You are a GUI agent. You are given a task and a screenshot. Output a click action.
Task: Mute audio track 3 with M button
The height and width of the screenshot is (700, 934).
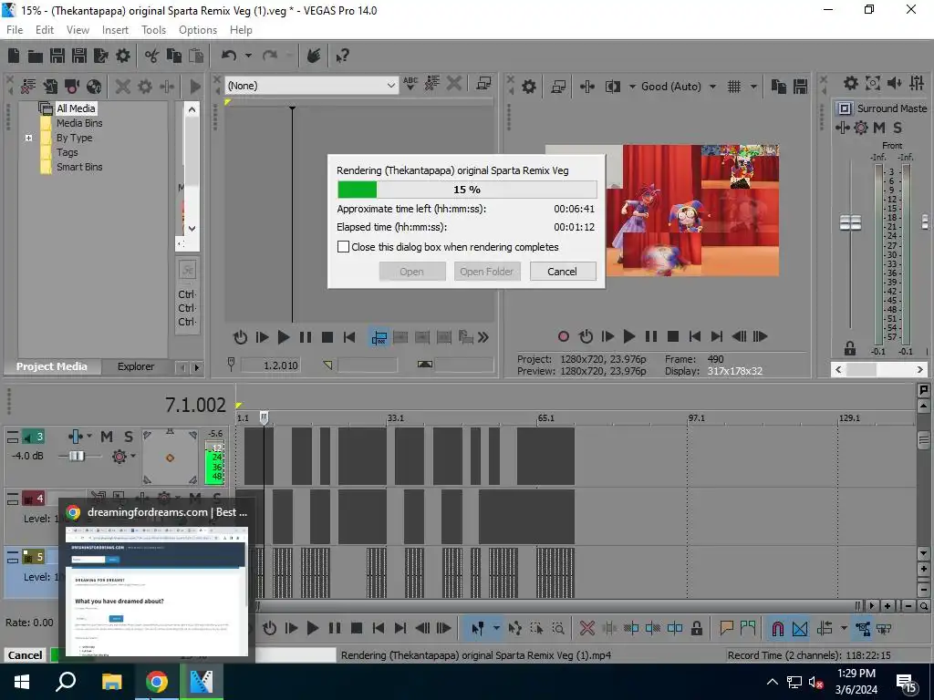click(107, 437)
